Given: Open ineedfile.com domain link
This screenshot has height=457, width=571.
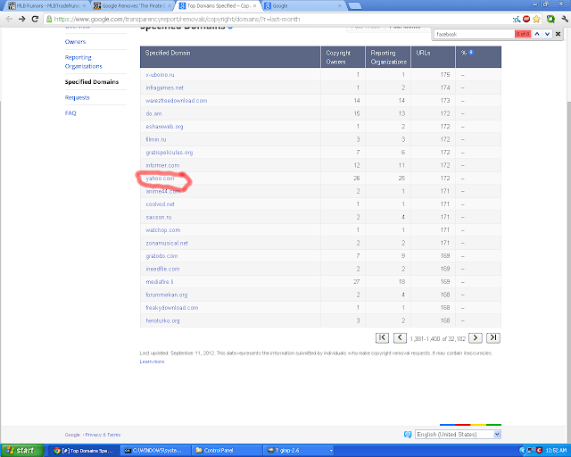Looking at the screenshot, I should [x=162, y=269].
